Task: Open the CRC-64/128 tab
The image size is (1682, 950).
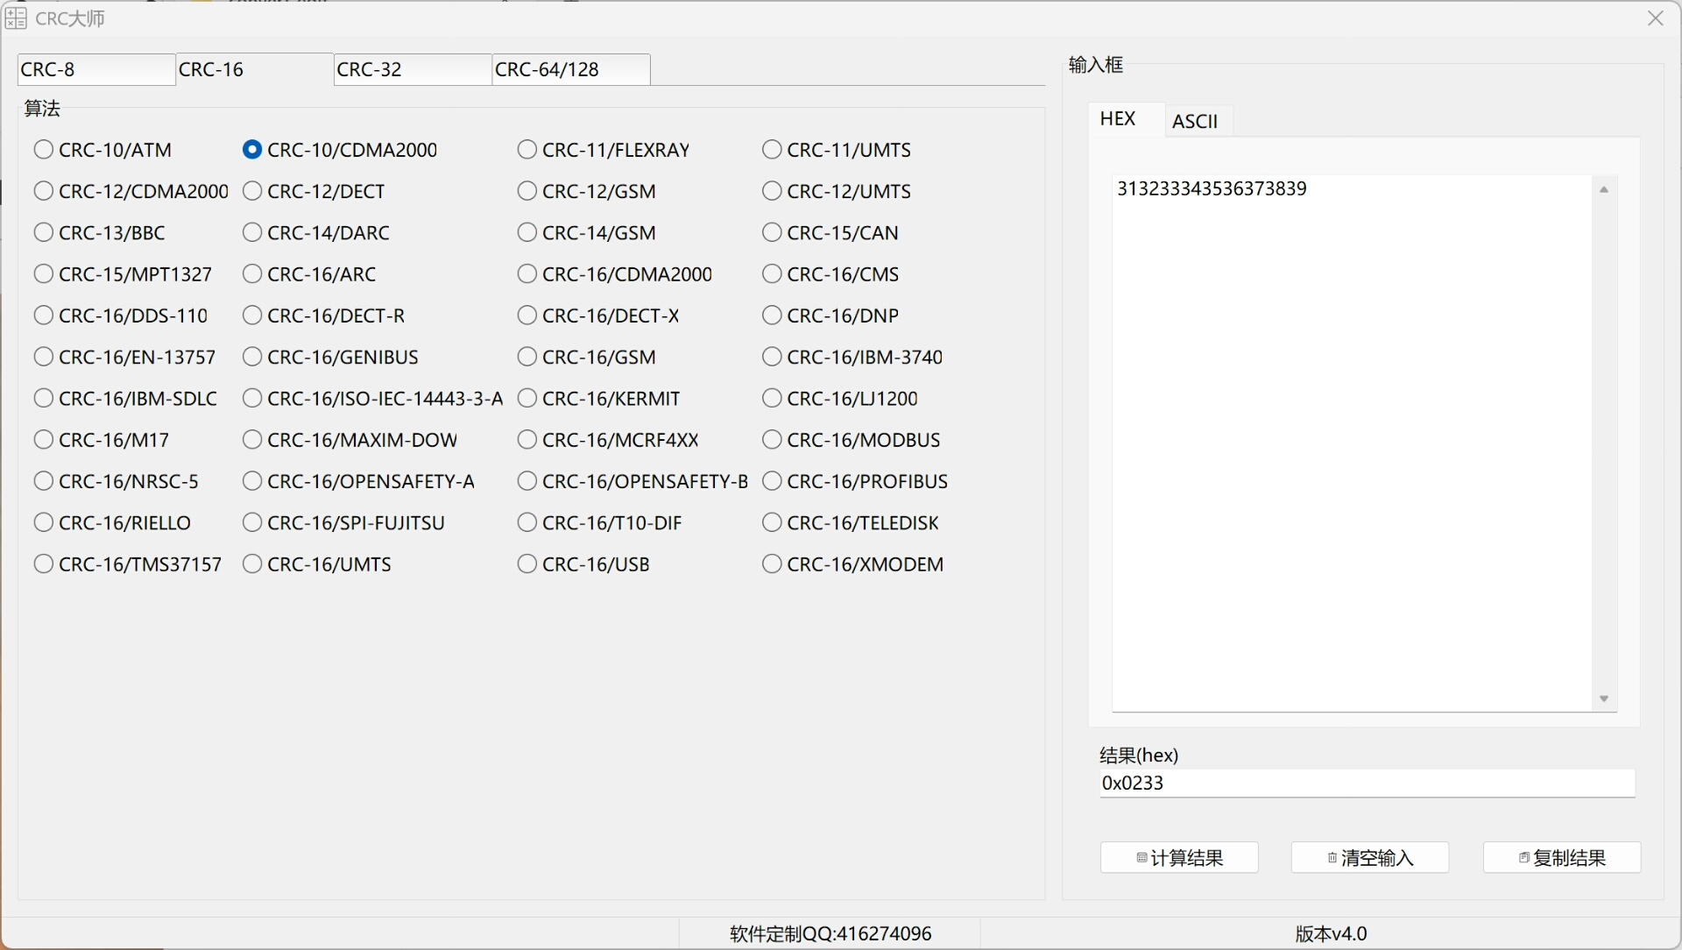Action: (x=570, y=70)
